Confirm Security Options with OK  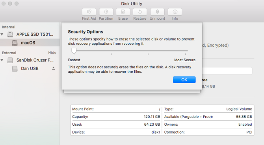tap(184, 80)
